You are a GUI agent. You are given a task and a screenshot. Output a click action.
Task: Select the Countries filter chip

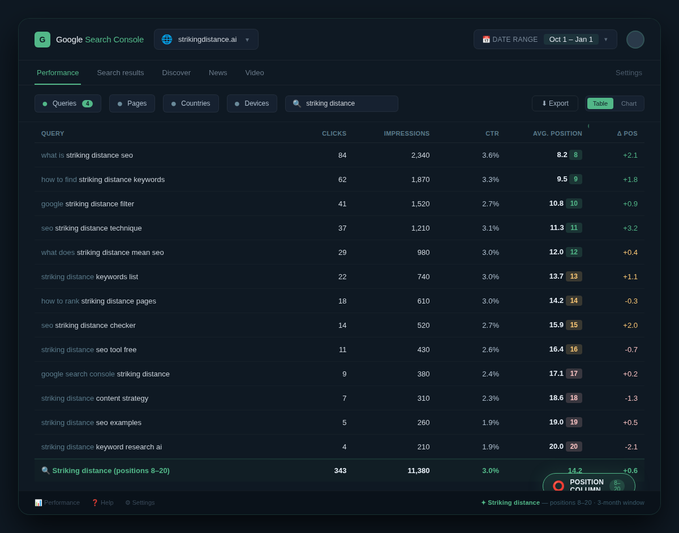pyautogui.click(x=191, y=103)
